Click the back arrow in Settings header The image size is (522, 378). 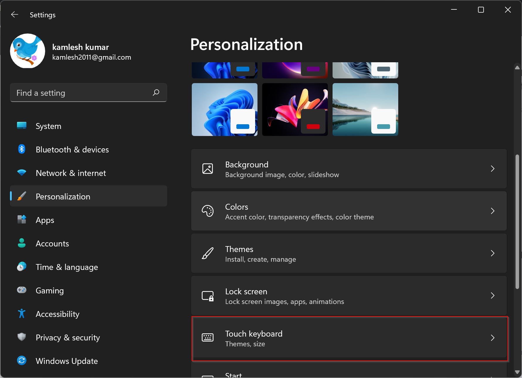tap(14, 14)
